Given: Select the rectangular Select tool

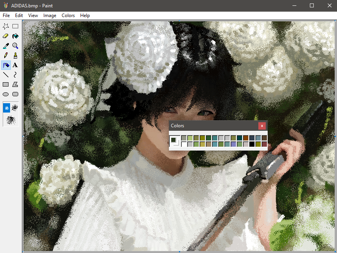Looking at the screenshot, I should 15,26.
